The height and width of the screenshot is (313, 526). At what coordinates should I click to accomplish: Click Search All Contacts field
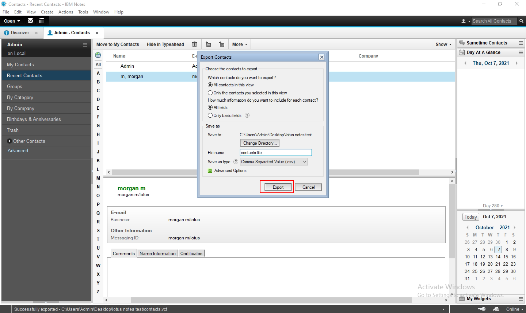(494, 21)
